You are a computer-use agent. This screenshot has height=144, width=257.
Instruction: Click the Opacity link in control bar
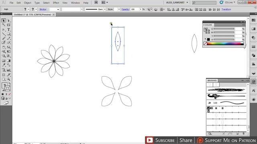125,10
